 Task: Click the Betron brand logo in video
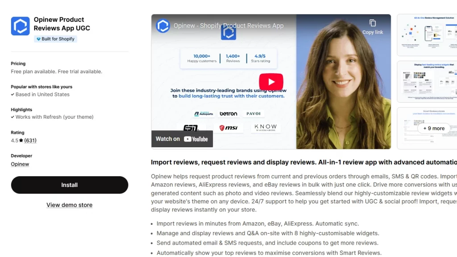click(x=228, y=114)
